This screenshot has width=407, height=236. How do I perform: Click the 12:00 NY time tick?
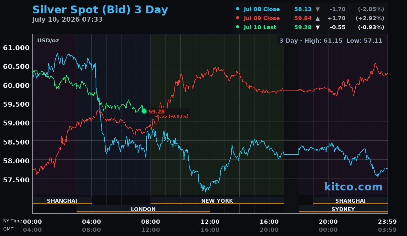(x=210, y=222)
